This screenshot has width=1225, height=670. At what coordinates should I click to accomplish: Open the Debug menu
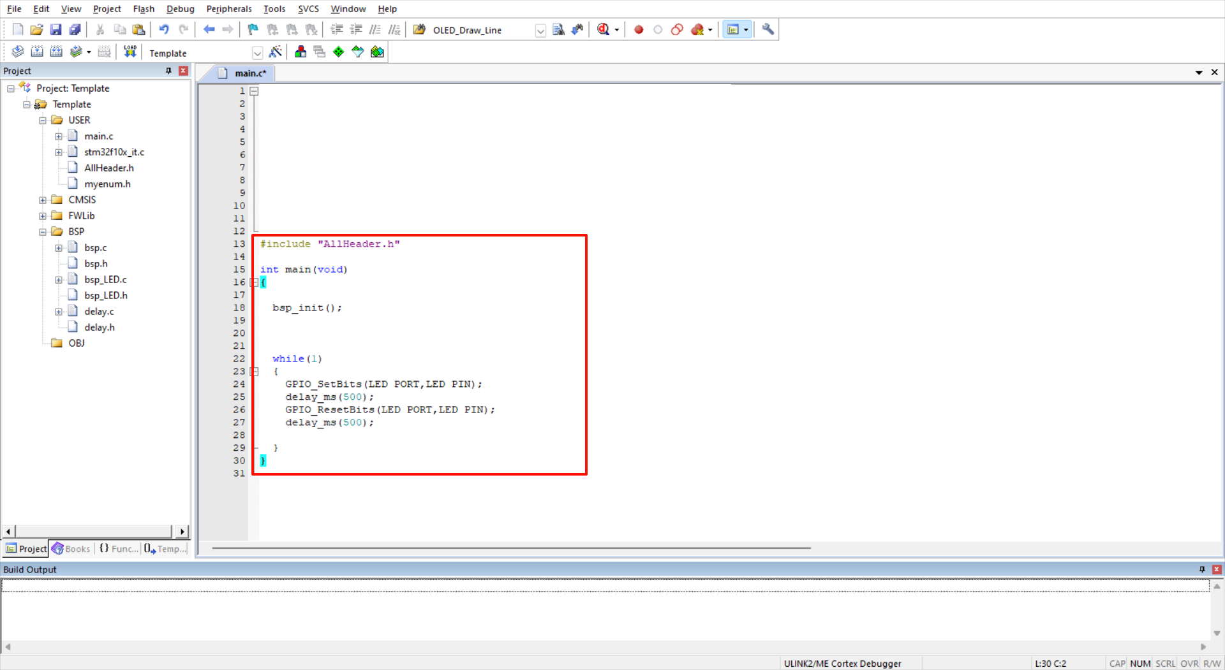[x=180, y=9]
